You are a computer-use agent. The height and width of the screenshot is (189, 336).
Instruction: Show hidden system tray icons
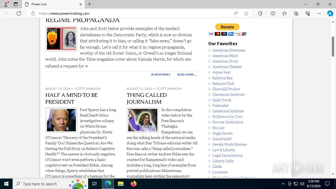click(283, 184)
